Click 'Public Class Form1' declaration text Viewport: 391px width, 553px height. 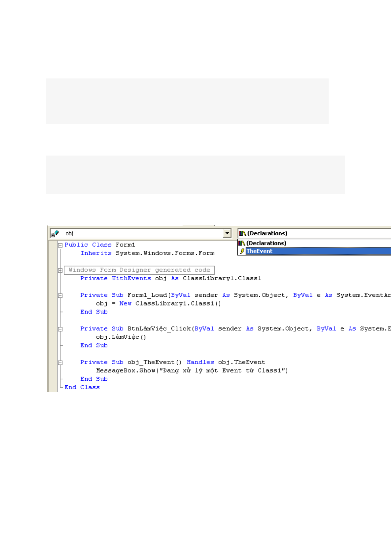click(x=100, y=245)
